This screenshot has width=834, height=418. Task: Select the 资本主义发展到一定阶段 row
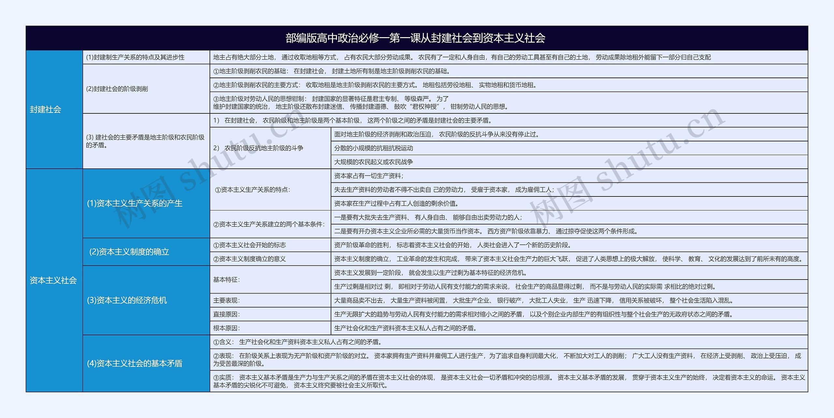click(569, 273)
